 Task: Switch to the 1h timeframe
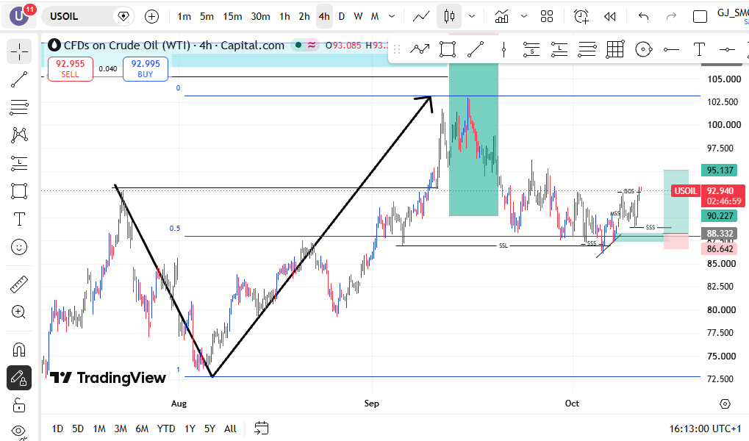point(284,17)
